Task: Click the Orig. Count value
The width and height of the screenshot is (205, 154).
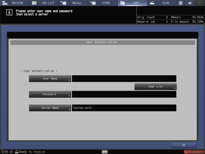Action: (167, 17)
